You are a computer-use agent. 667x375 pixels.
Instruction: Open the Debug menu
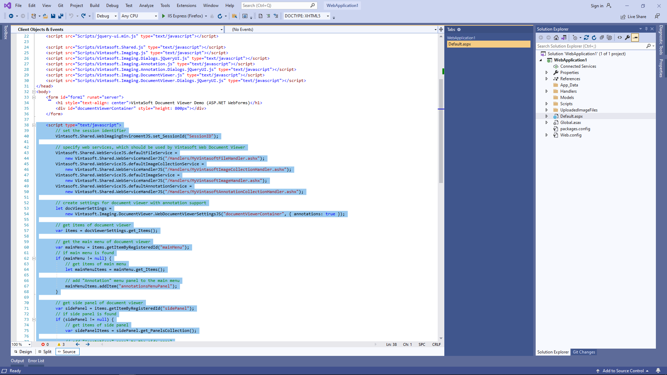112,6
